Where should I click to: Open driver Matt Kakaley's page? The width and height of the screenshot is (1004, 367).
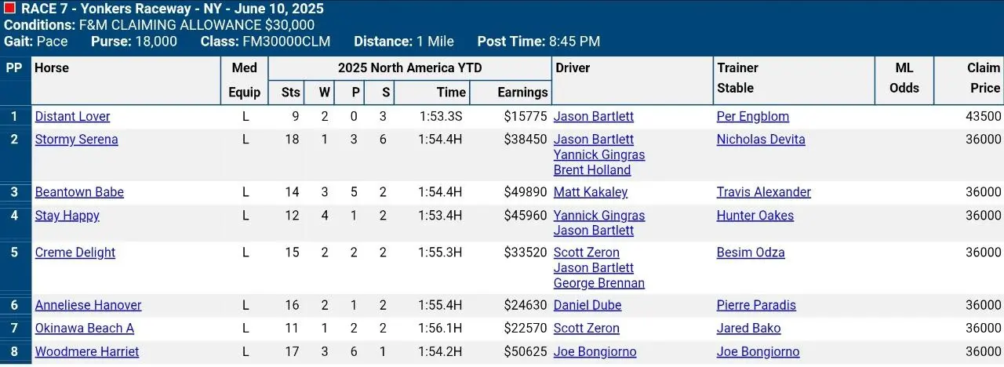click(x=590, y=192)
